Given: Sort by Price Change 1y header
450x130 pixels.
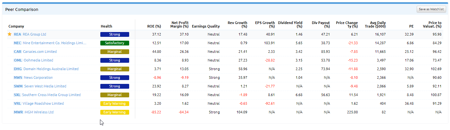Looking at the screenshot, I should pyautogui.click(x=347, y=24).
